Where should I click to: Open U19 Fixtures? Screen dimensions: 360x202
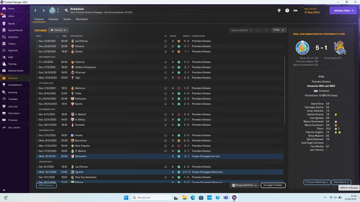click(46, 185)
